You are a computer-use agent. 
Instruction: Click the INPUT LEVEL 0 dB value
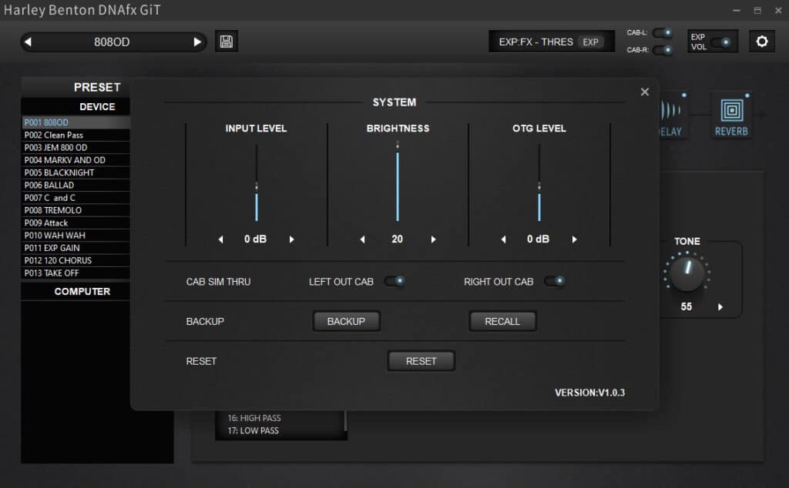(x=256, y=239)
